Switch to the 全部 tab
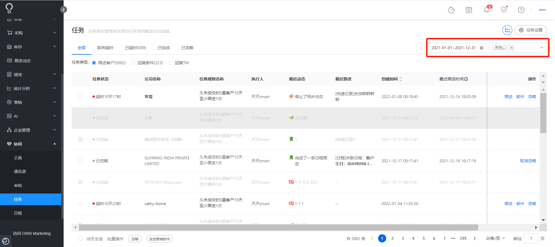 82,48
